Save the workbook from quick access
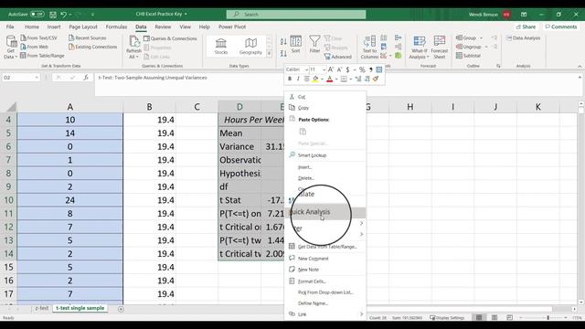This screenshot has height=329, width=585. pos(53,15)
